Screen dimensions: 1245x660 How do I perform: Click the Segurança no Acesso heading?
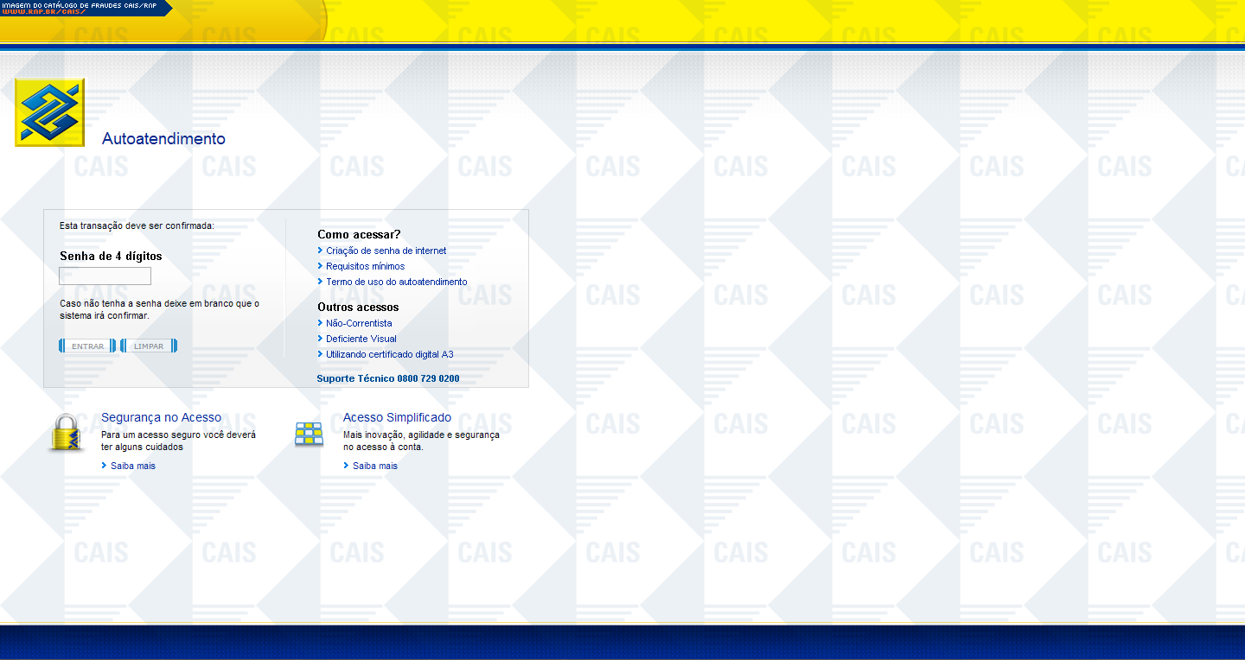pyautogui.click(x=161, y=417)
